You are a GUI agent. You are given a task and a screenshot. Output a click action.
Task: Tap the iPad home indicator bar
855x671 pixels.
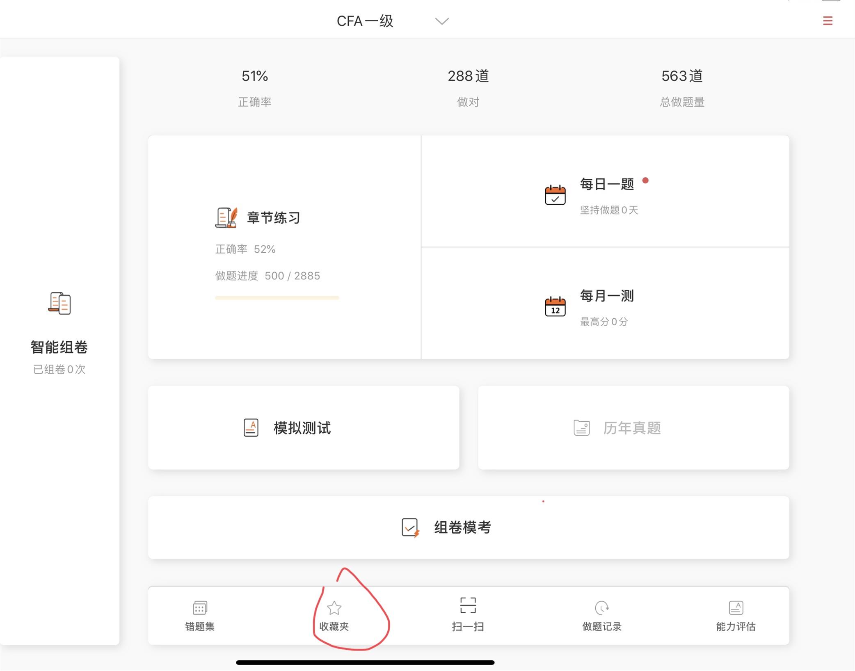(365, 662)
